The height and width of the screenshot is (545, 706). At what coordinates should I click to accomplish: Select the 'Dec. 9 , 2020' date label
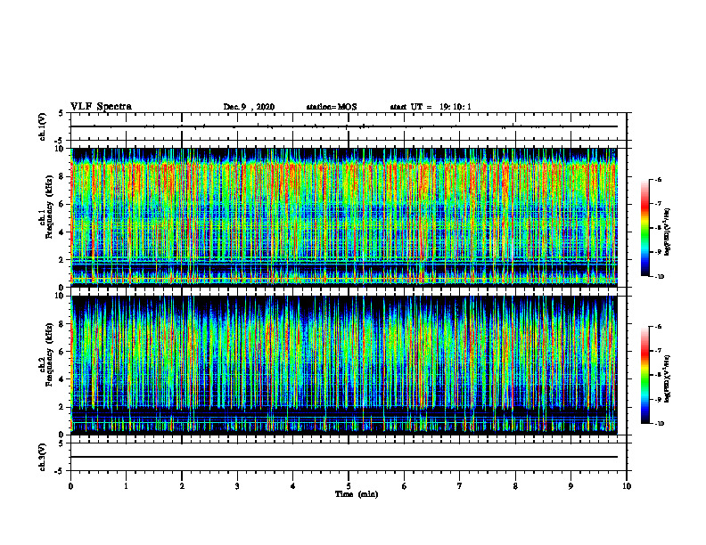pos(249,107)
